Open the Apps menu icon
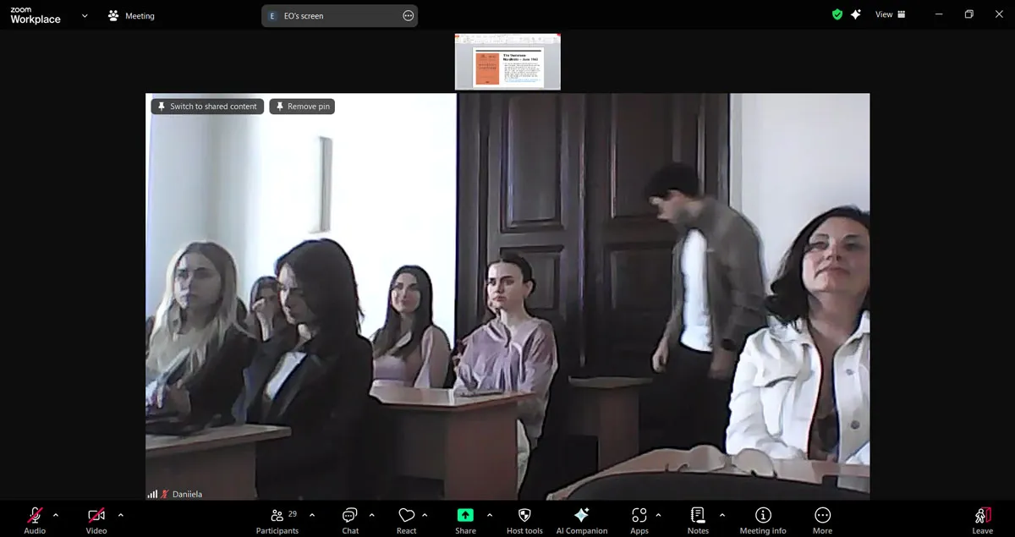Image resolution: width=1015 pixels, height=537 pixels. [639, 516]
